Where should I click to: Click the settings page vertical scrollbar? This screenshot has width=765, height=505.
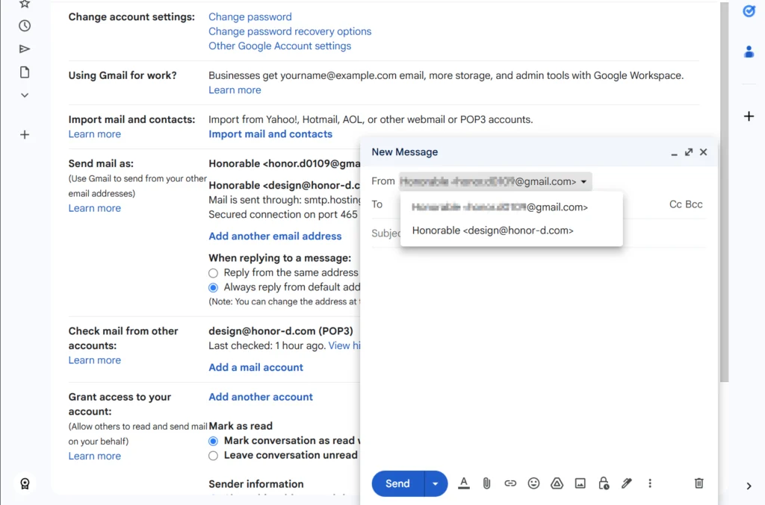coord(724,192)
